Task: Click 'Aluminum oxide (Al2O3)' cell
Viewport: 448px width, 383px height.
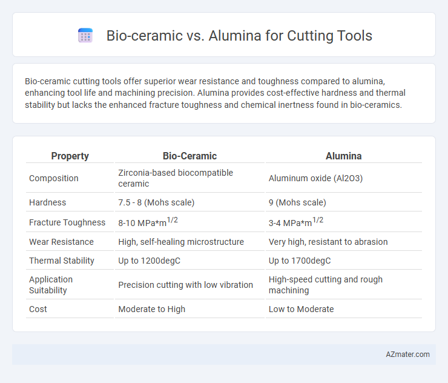Action: coord(315,178)
